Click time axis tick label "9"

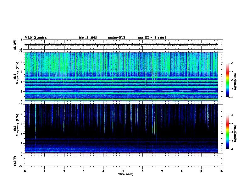pos(201,171)
